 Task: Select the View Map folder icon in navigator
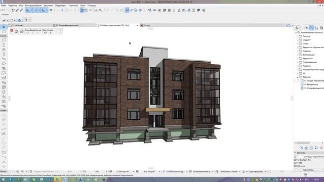pyautogui.click(x=311, y=28)
